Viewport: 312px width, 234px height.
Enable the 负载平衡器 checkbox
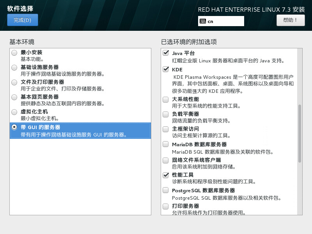(x=165, y=114)
